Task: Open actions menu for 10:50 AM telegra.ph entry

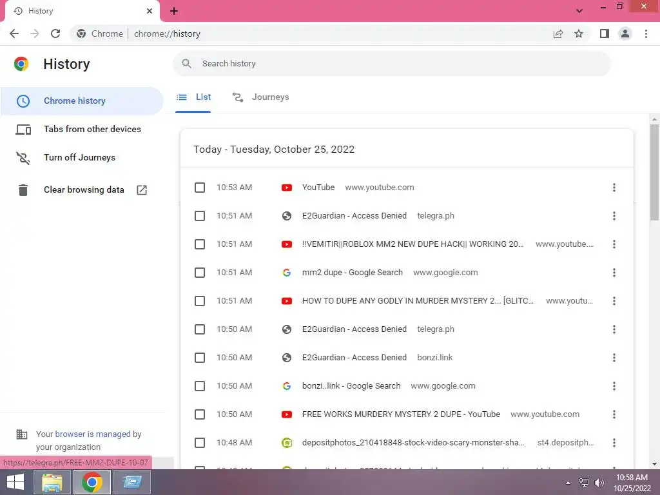Action: 614,329
